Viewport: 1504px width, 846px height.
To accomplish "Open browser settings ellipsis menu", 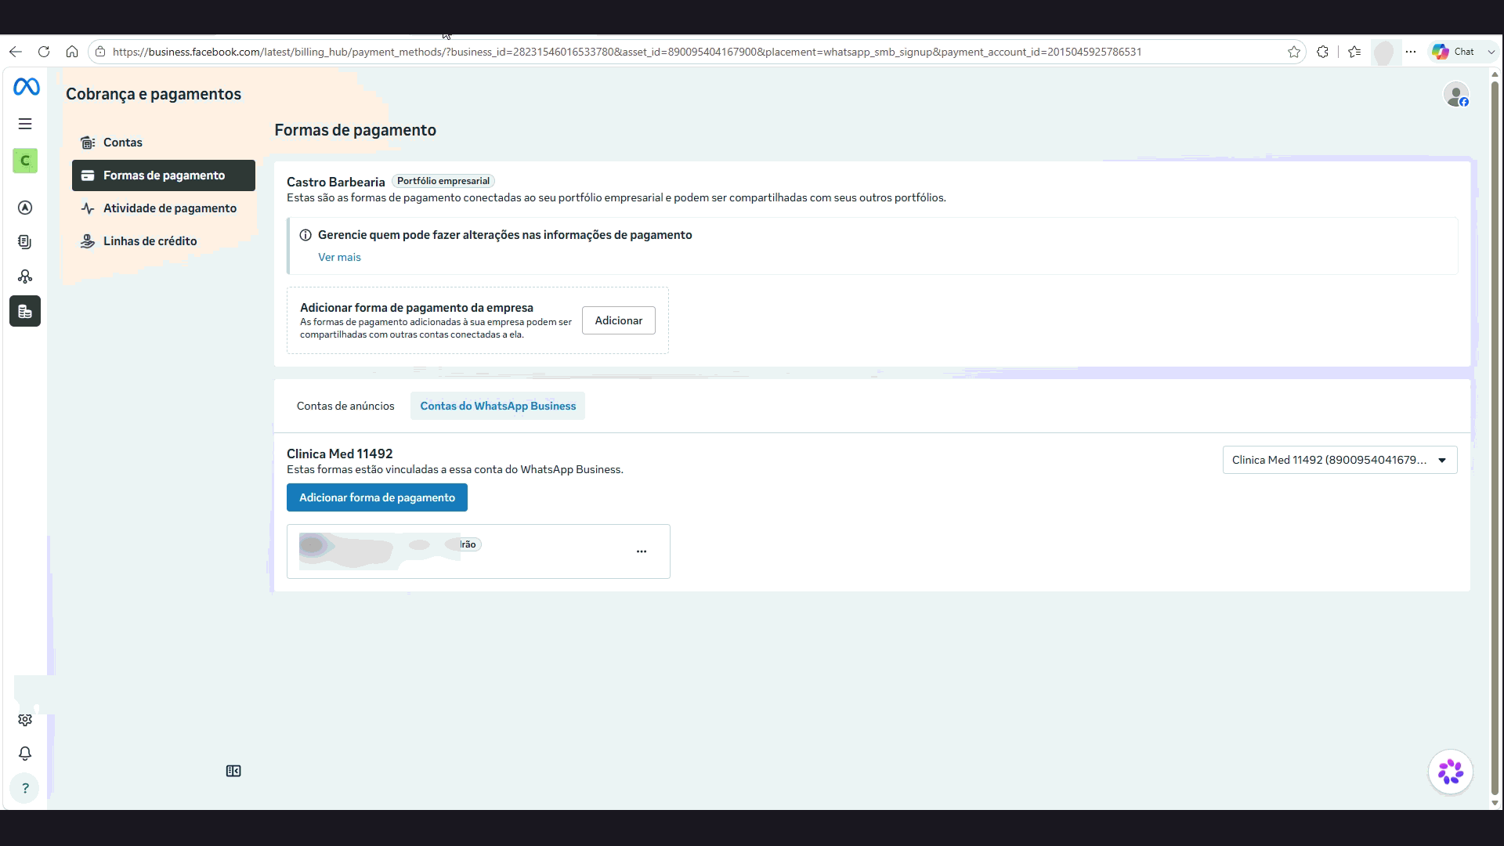I will [x=1411, y=52].
